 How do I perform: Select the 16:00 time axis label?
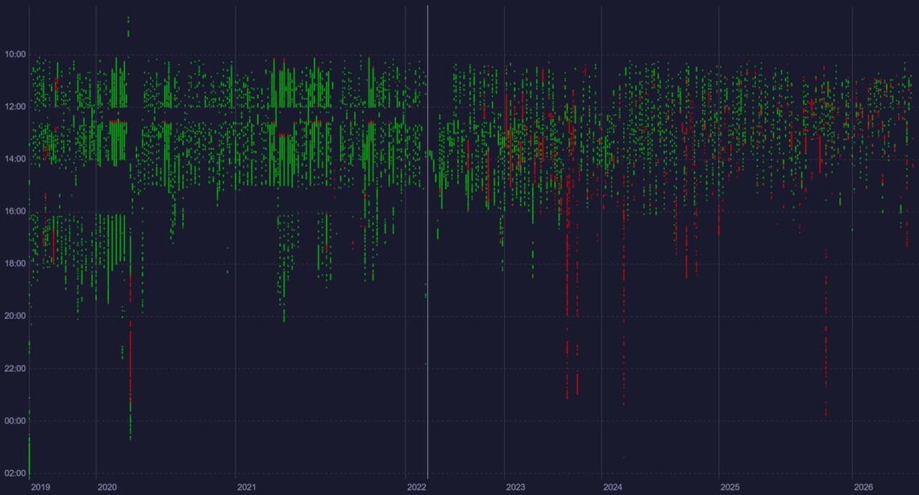tap(15, 211)
